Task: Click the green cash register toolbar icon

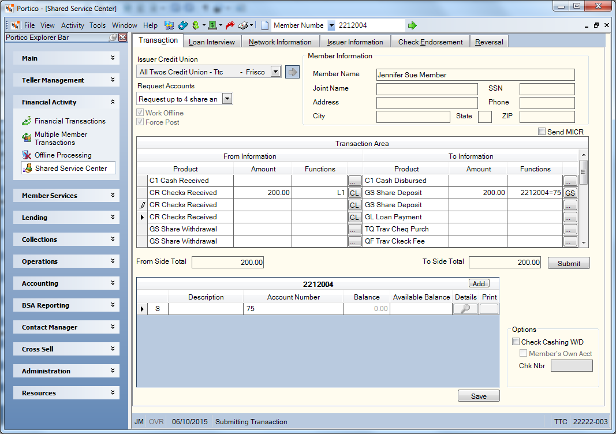Action: tap(212, 25)
